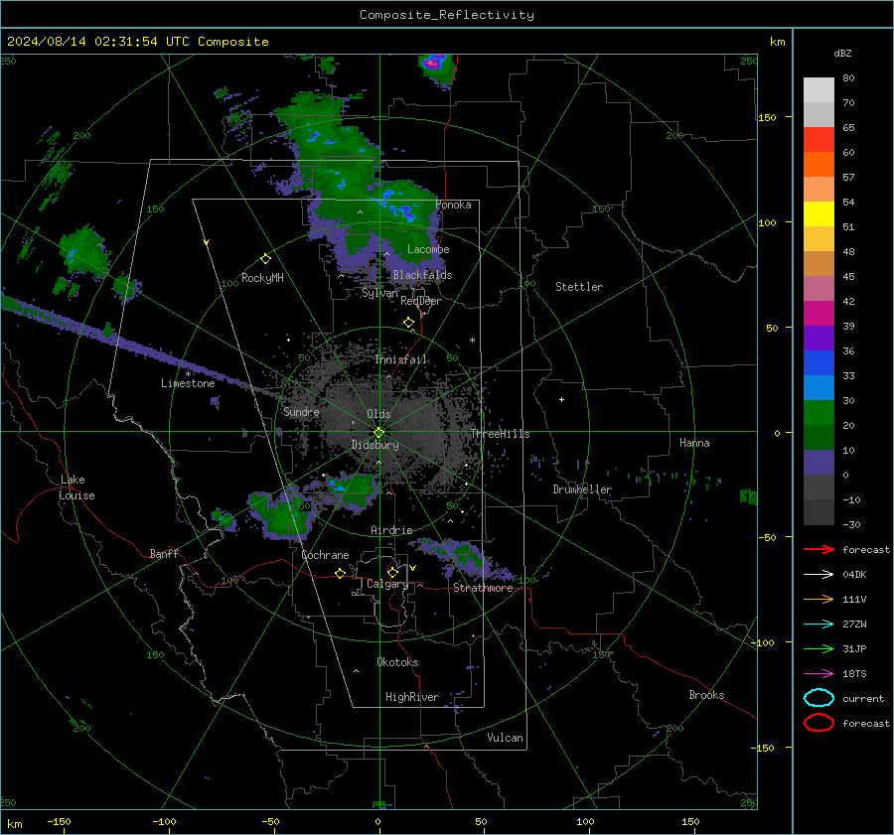Click the red forecast arrow in legend

[819, 549]
